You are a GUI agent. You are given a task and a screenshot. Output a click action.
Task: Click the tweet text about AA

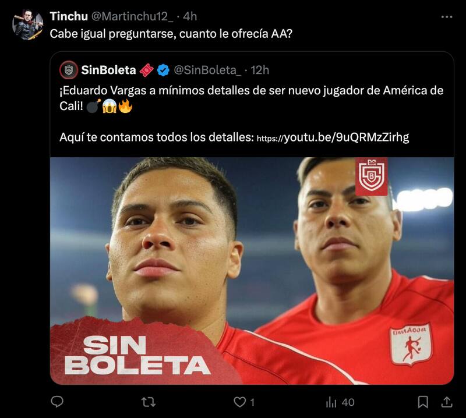(171, 34)
